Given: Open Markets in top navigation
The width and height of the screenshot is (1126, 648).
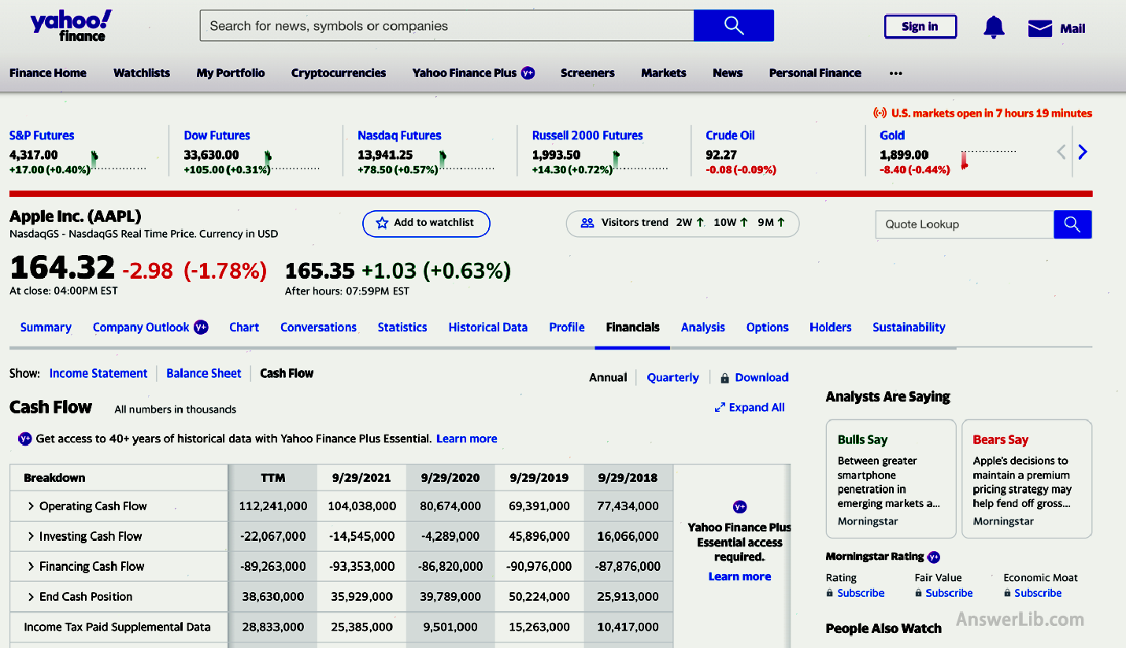Looking at the screenshot, I should tap(664, 73).
